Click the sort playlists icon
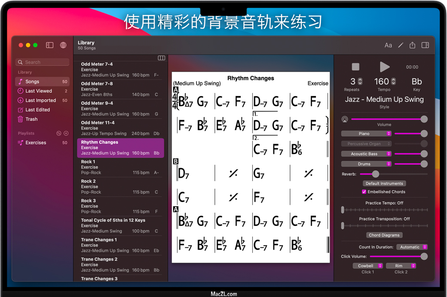 click(59, 133)
